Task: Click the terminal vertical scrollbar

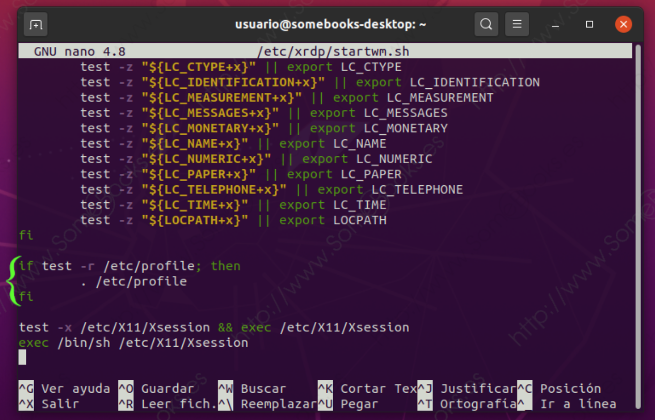Action: point(638,227)
